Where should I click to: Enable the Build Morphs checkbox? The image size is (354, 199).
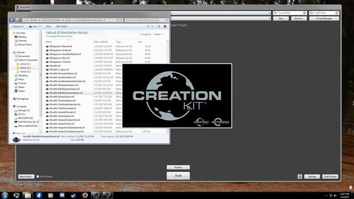[x=38, y=176]
